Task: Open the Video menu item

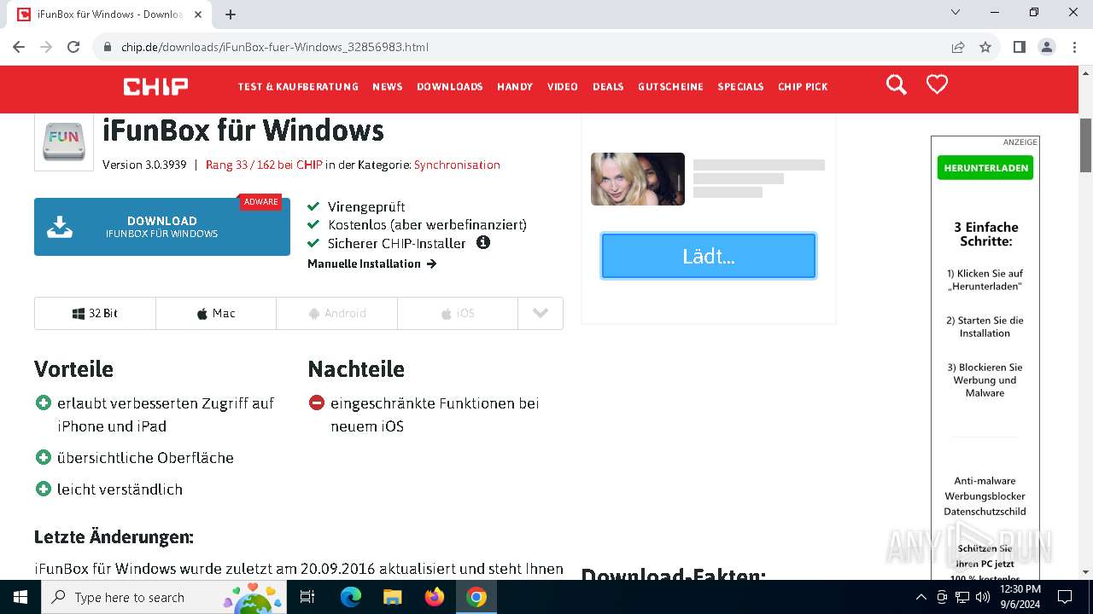Action: click(x=563, y=87)
